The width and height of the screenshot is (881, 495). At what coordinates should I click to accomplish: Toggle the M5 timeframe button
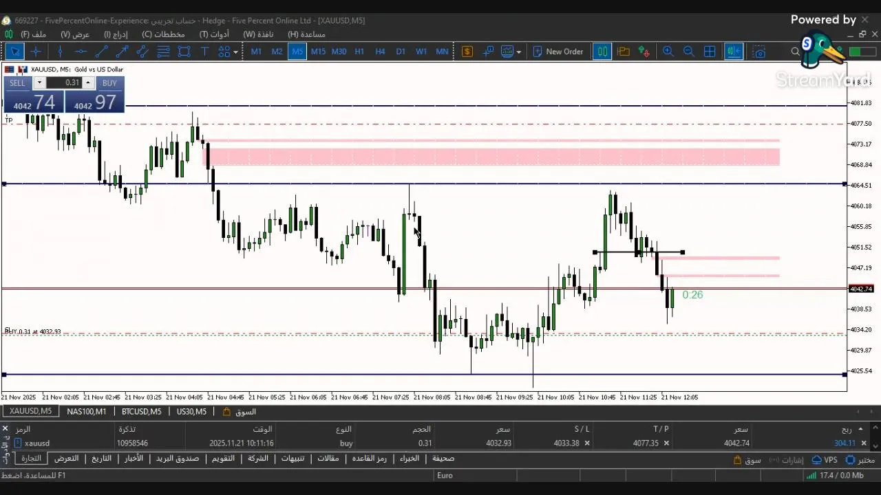[297, 52]
